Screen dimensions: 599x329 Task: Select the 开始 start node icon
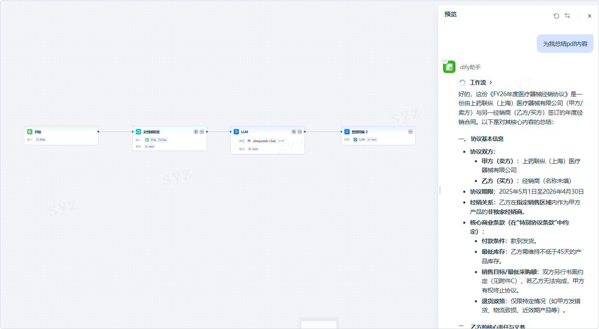[x=30, y=132]
